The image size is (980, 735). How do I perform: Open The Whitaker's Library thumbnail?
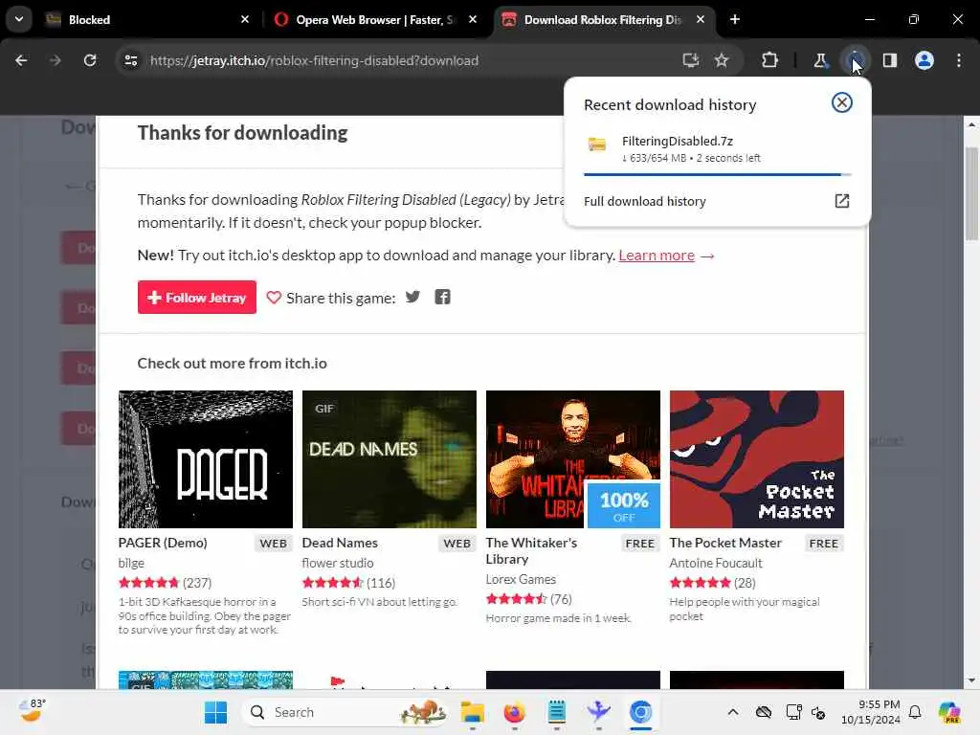click(x=573, y=459)
